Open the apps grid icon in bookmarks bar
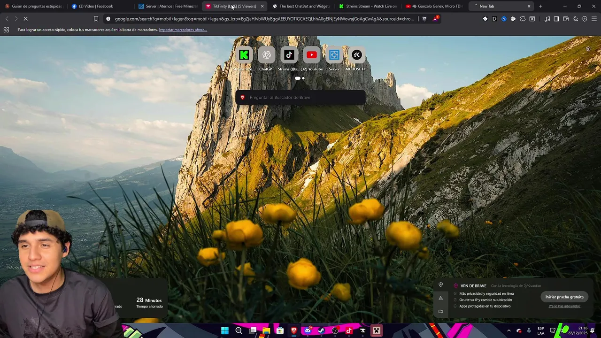The width and height of the screenshot is (601, 338). (6, 30)
